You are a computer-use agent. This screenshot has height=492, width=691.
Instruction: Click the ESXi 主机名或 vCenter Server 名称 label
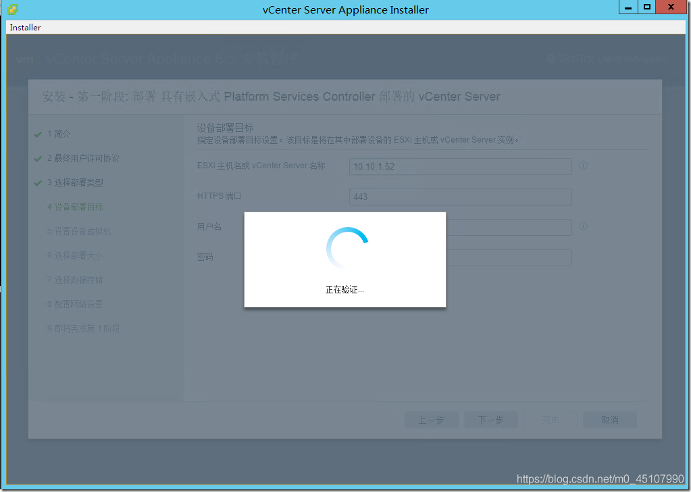pyautogui.click(x=261, y=166)
